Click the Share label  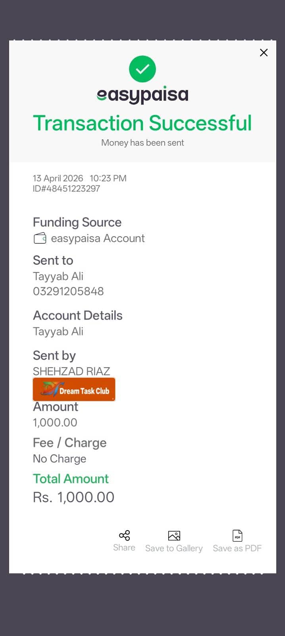[124, 548]
